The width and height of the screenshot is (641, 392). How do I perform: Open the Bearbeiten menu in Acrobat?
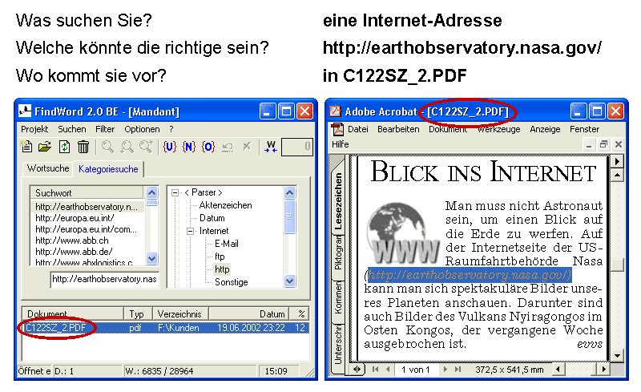coord(398,129)
